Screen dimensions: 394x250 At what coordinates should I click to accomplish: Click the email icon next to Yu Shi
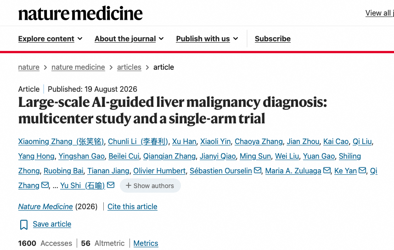pos(111,185)
